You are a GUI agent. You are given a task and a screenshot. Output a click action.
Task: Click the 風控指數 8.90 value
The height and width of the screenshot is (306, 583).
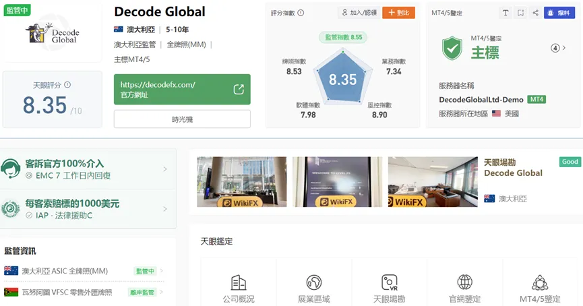click(x=379, y=115)
